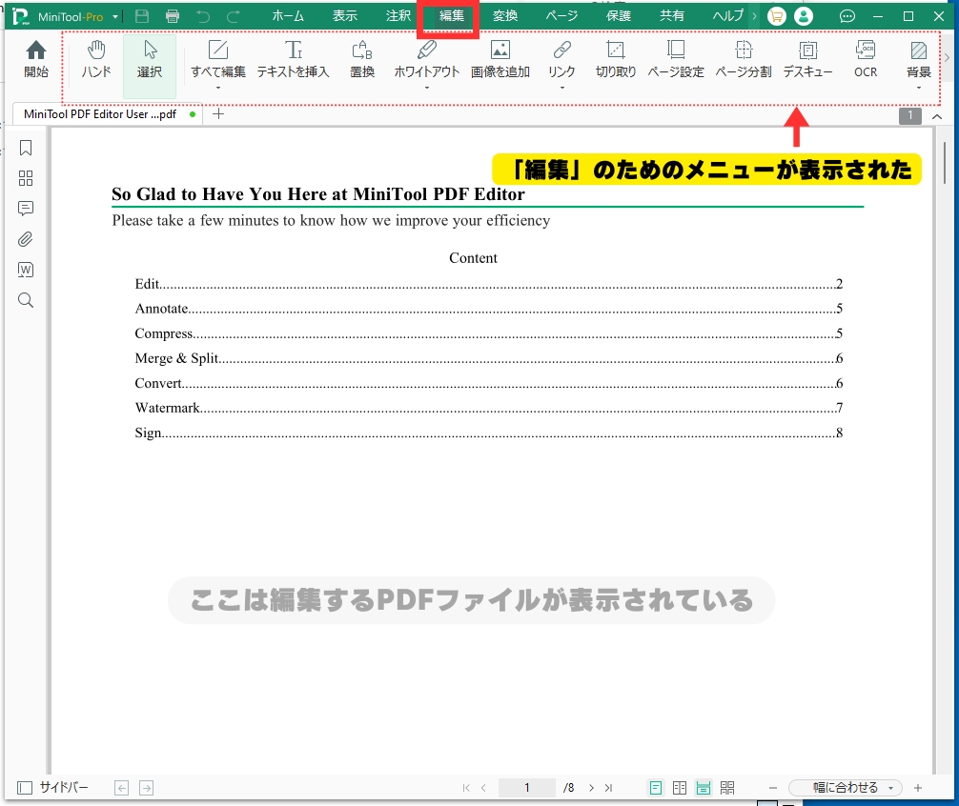Click the 開始 home icon

coord(36,59)
